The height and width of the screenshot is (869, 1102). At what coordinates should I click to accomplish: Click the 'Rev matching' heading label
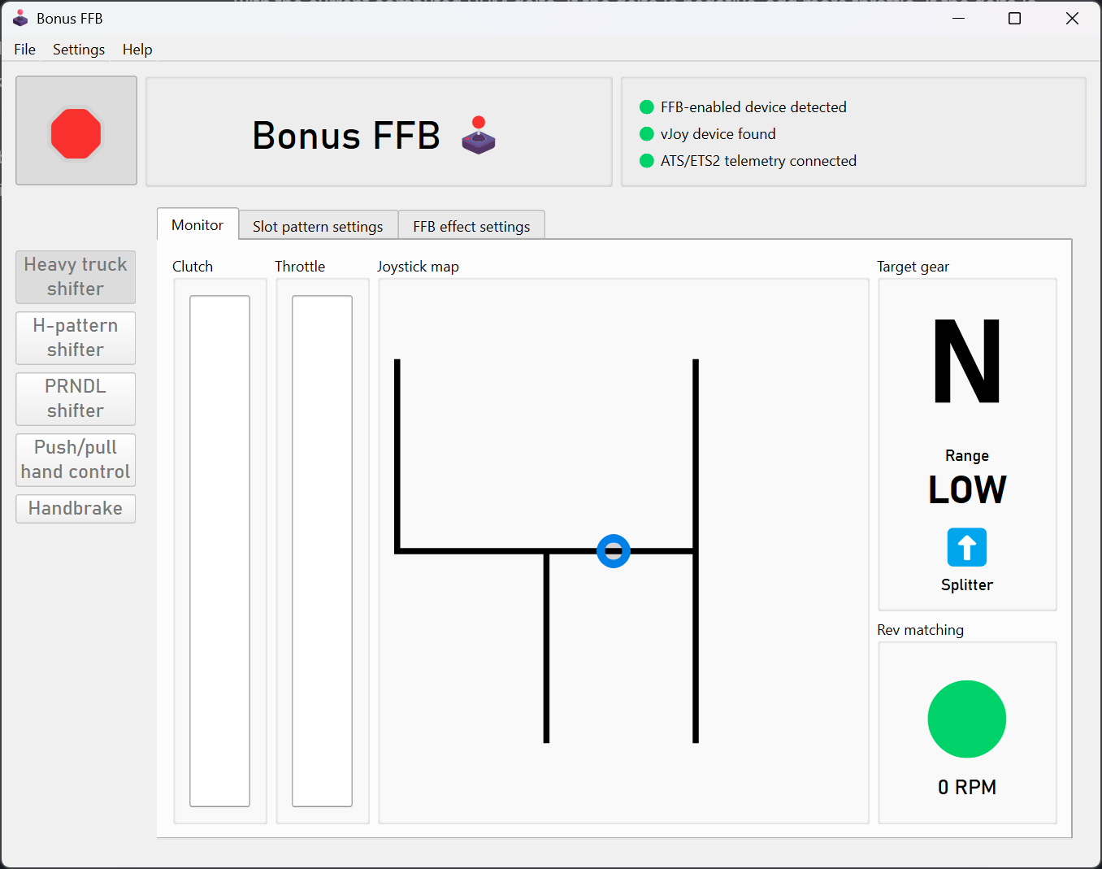tap(920, 630)
